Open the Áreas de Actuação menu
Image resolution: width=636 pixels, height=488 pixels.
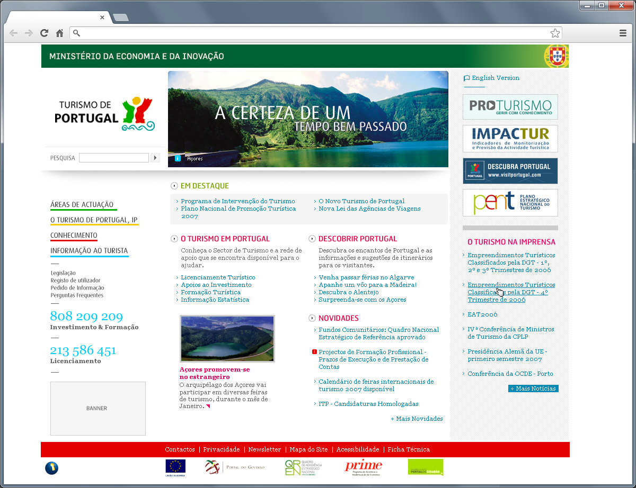pyautogui.click(x=82, y=205)
